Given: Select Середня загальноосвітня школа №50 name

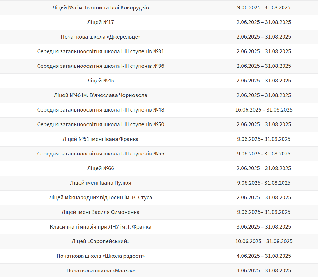Looking at the screenshot, I should (x=101, y=124).
